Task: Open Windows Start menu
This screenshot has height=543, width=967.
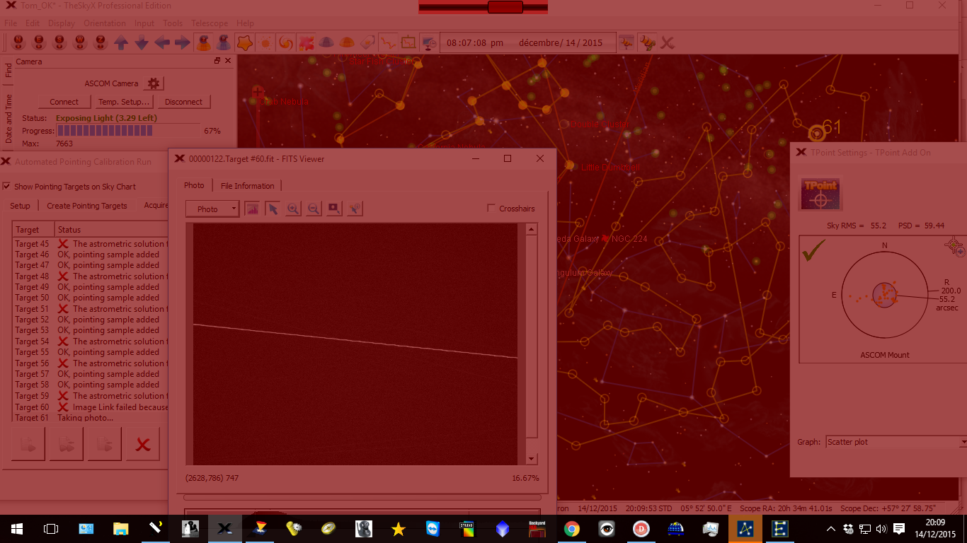Action: [16, 528]
